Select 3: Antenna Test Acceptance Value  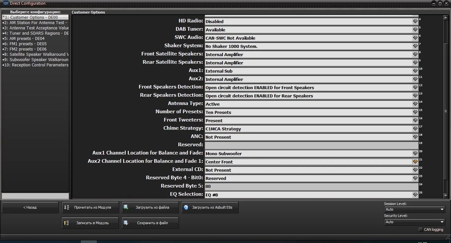point(35,28)
